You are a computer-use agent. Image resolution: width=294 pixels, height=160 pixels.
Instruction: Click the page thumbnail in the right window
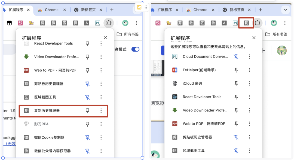(x=158, y=68)
